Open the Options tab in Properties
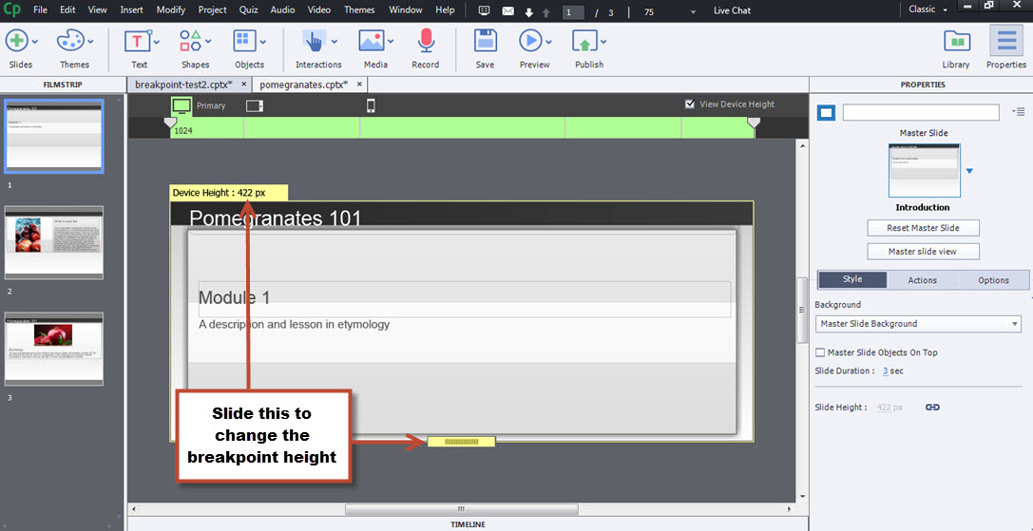This screenshot has width=1033, height=531. click(993, 280)
